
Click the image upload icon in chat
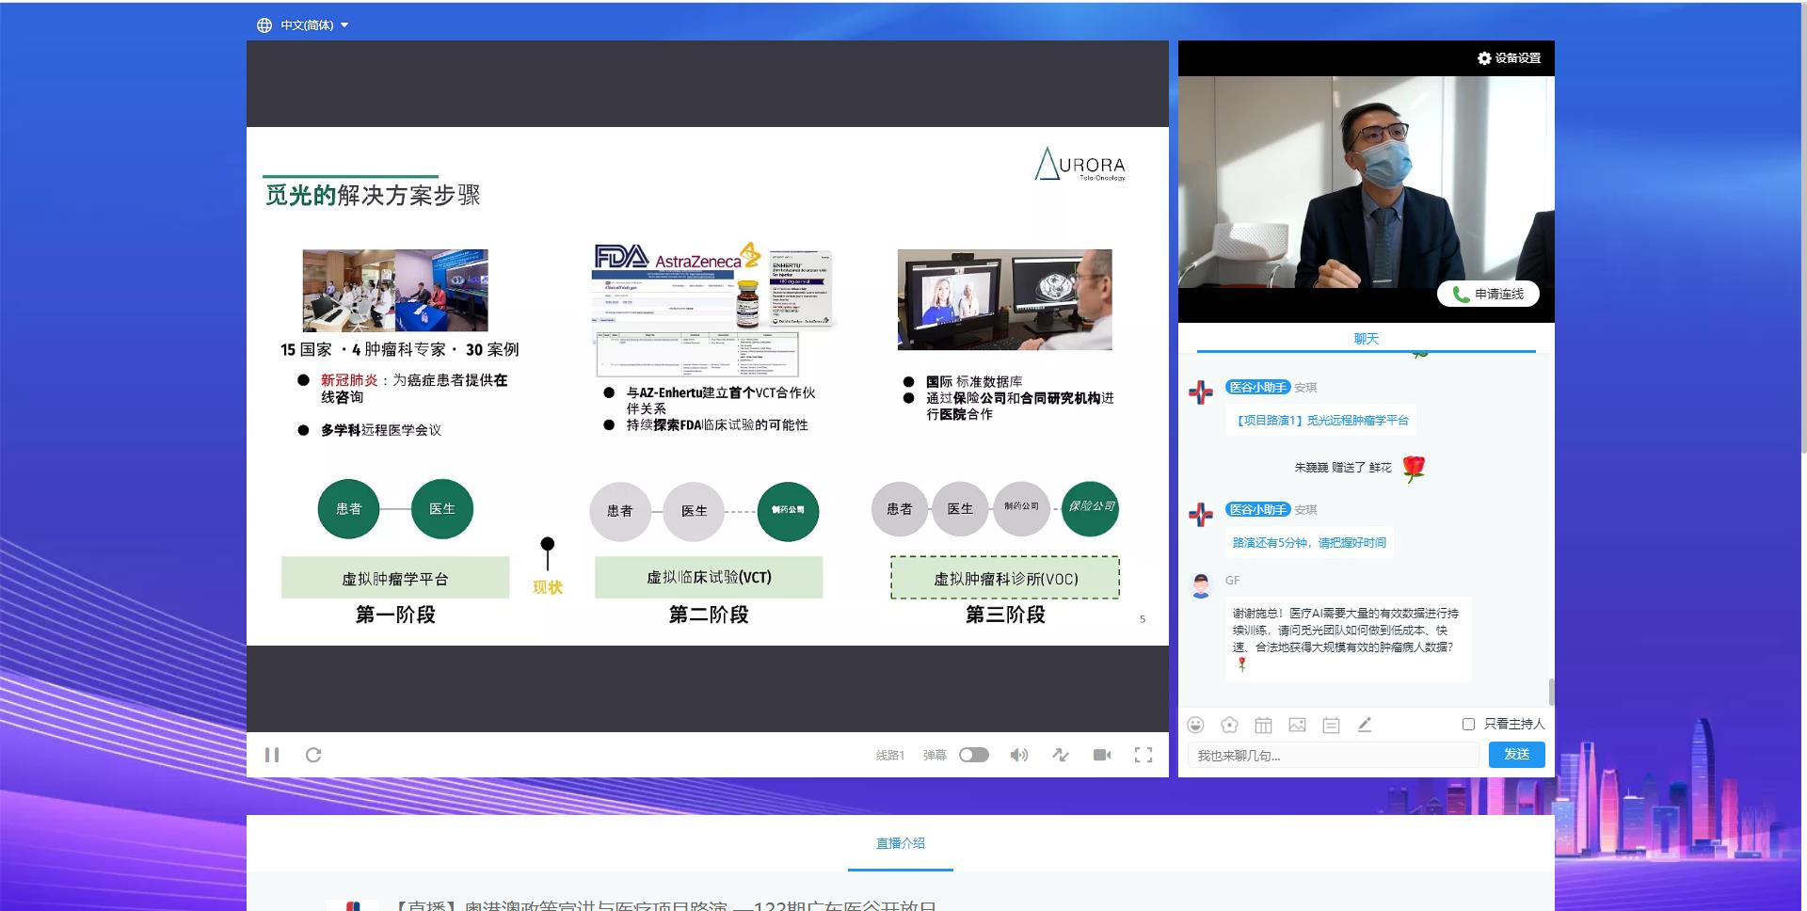click(1297, 725)
